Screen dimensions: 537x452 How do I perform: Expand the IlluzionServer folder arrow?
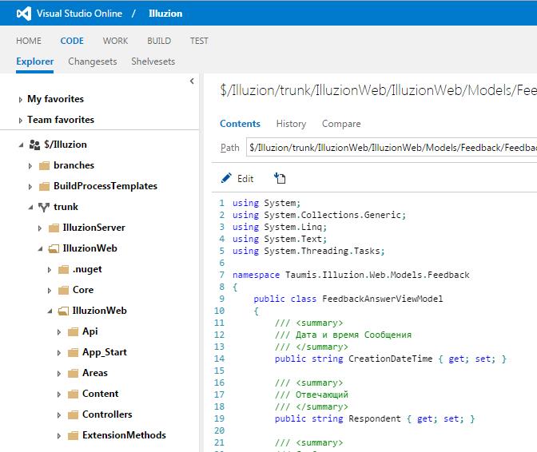coord(40,228)
